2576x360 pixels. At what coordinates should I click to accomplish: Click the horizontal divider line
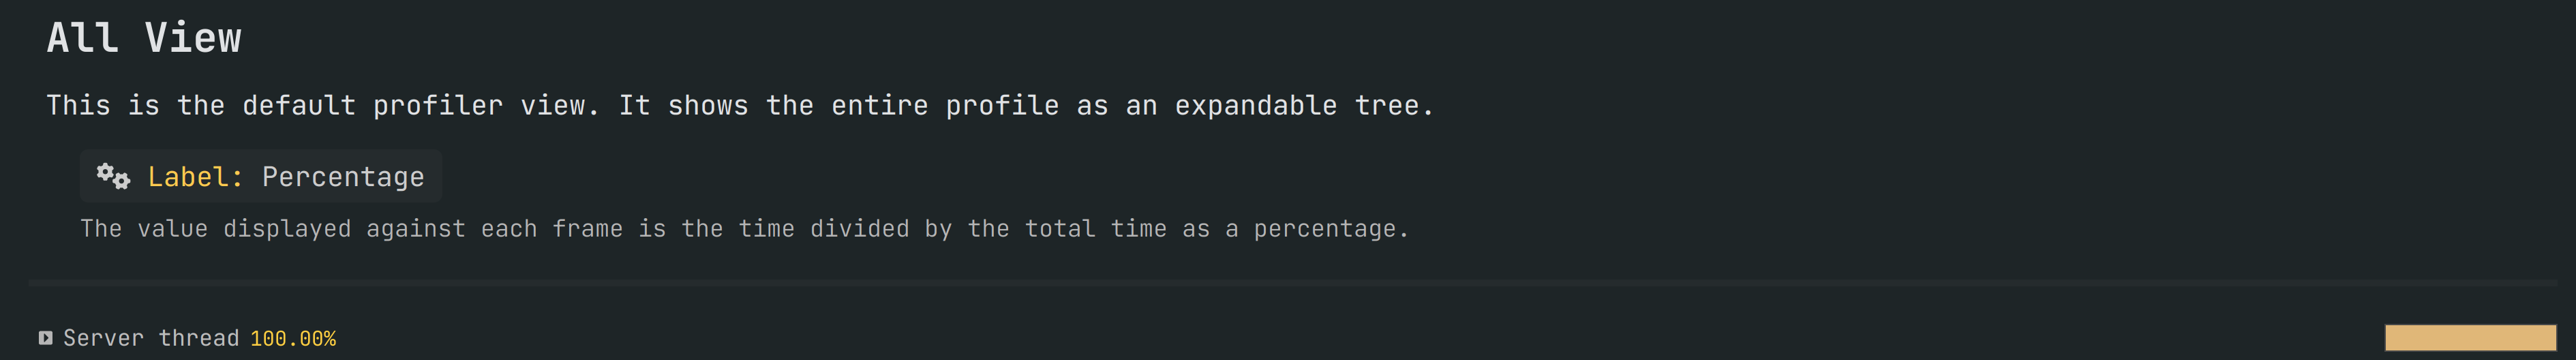[1292, 283]
